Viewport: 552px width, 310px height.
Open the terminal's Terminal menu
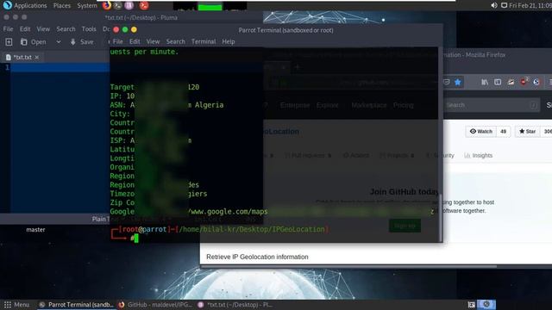204,41
